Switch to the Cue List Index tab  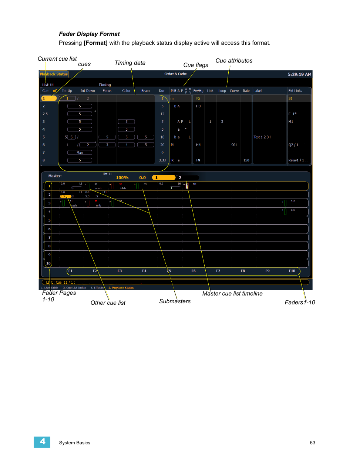[74, 288]
